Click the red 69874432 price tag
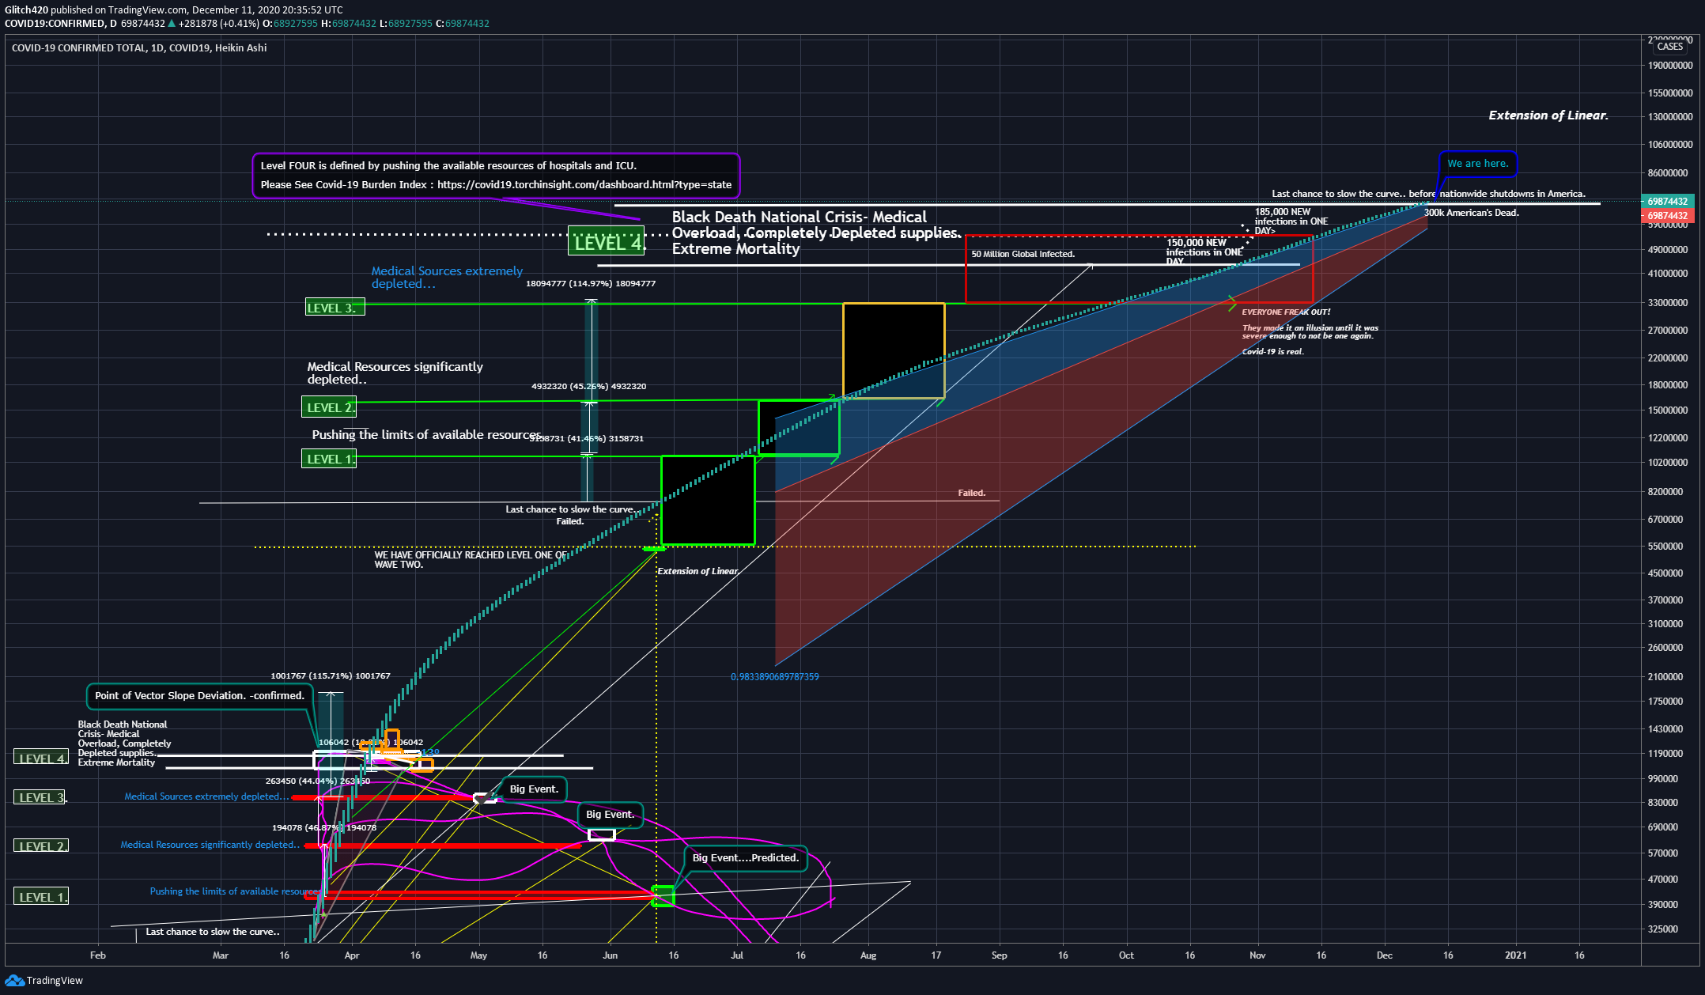The height and width of the screenshot is (995, 1705). tap(1667, 216)
